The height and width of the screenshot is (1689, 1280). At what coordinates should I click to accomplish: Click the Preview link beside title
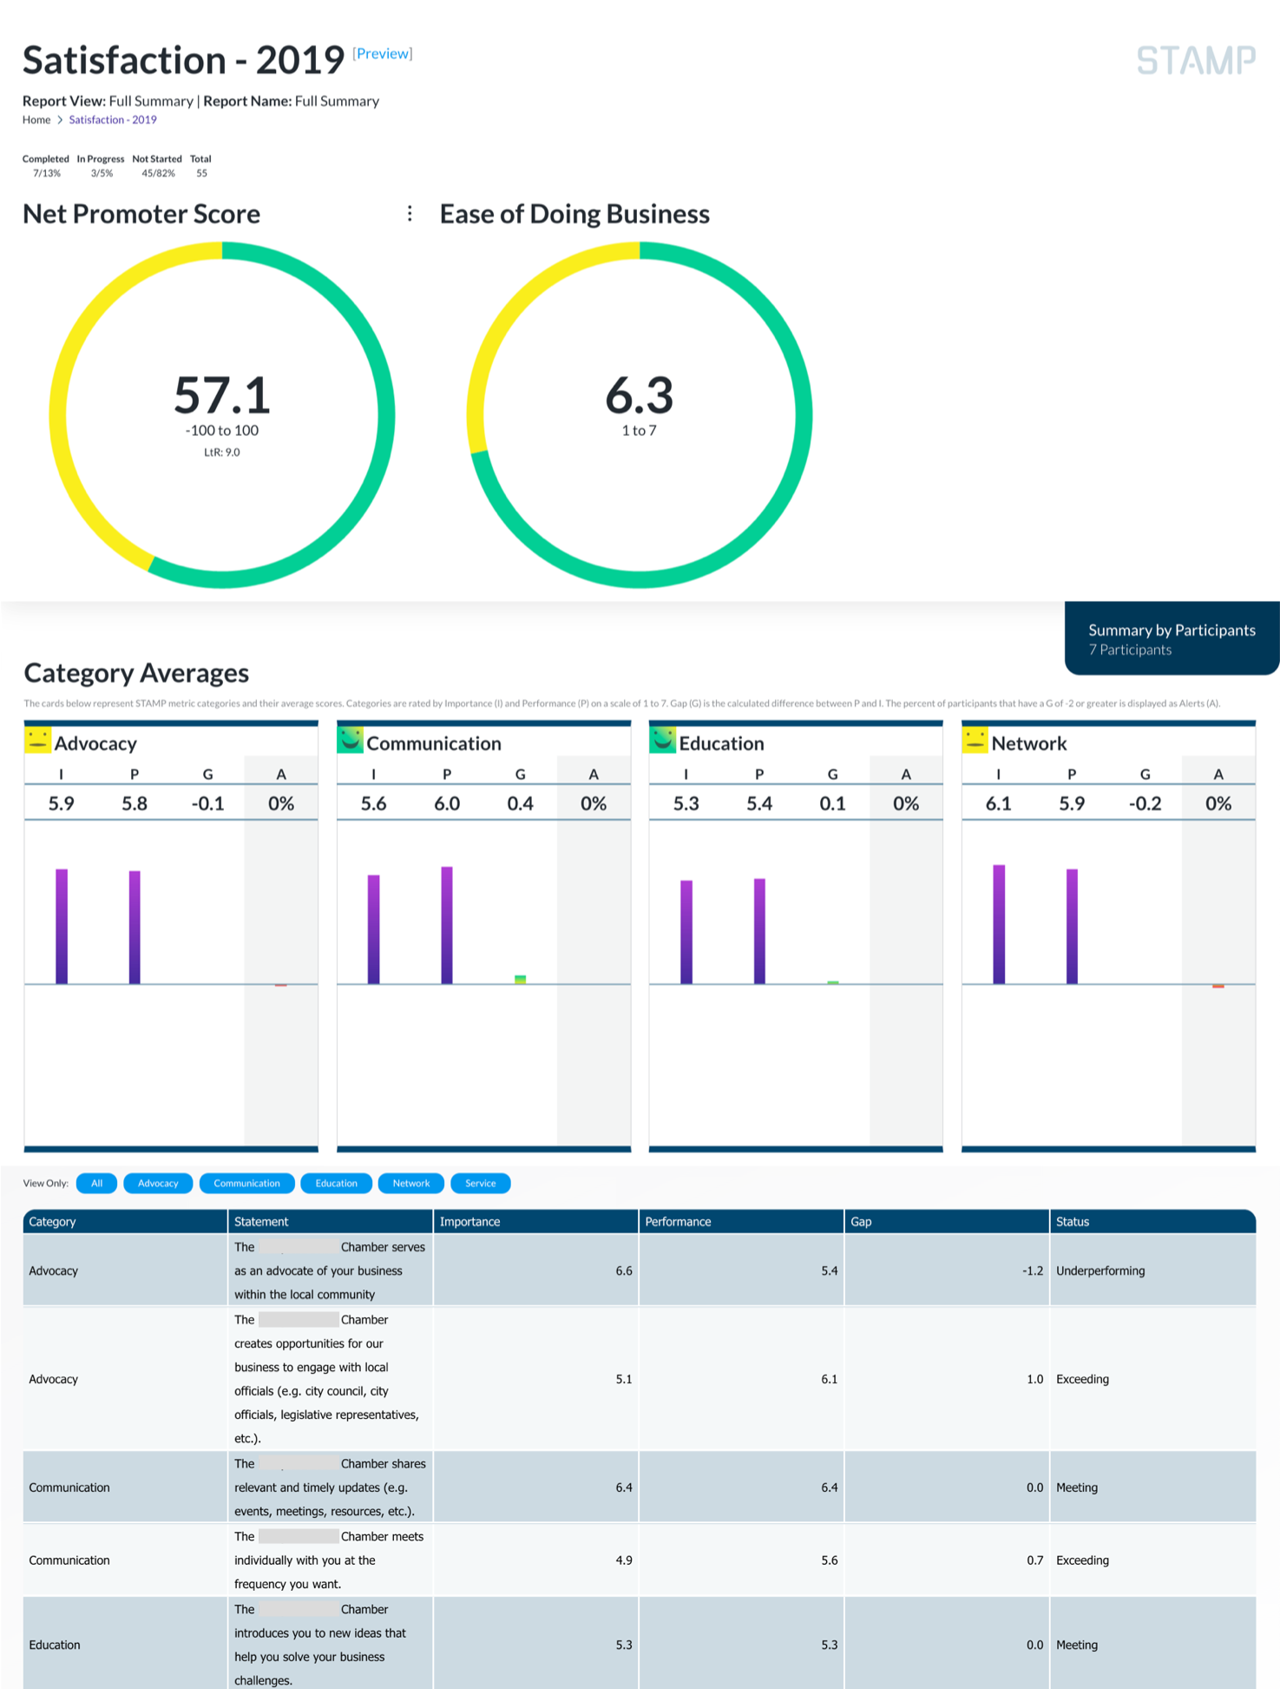382,54
